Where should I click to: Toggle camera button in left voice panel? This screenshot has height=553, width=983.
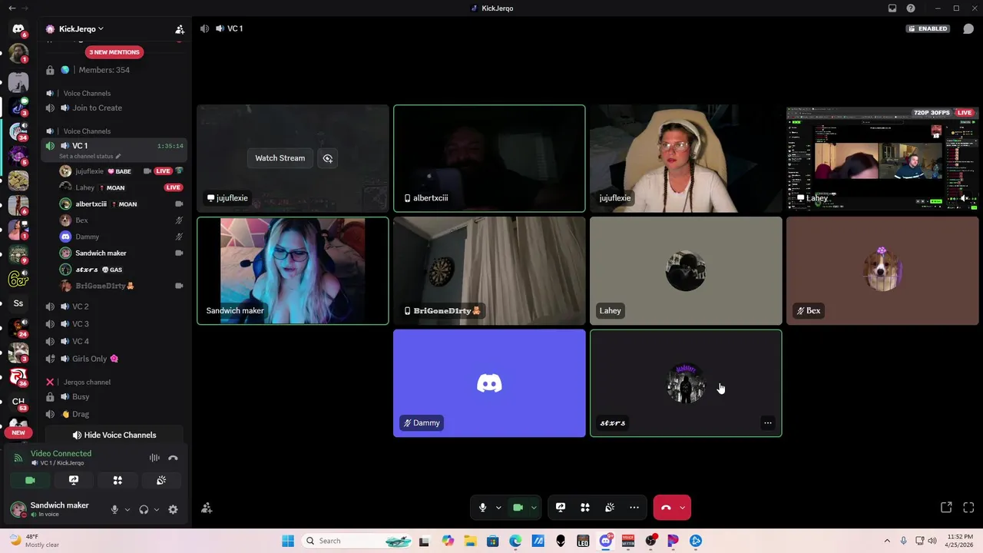pos(30,480)
